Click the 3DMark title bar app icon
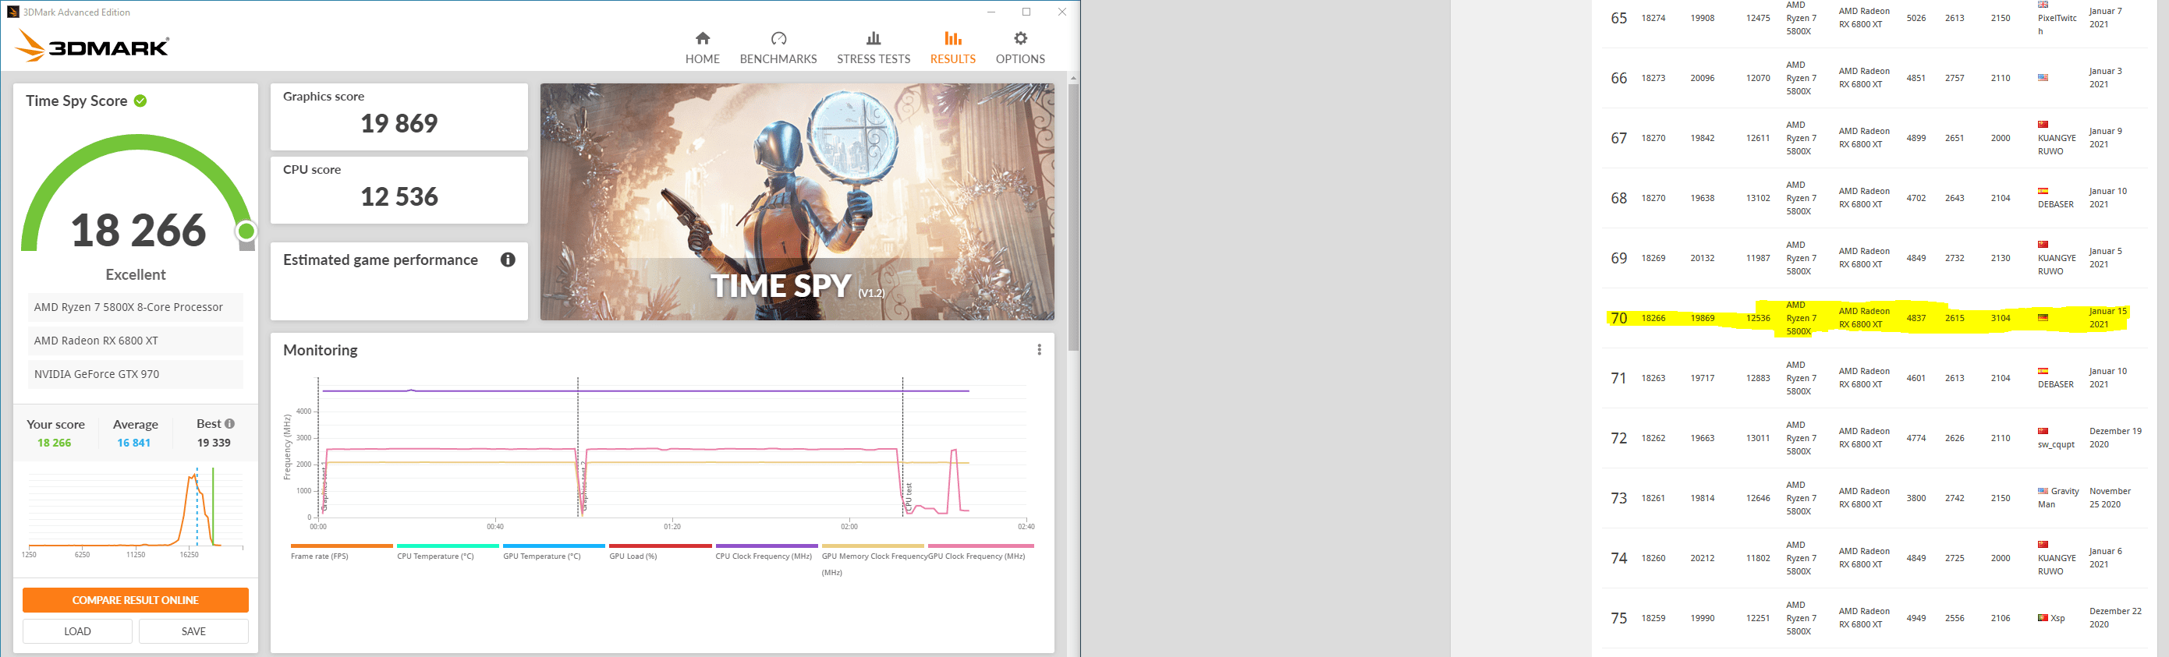 pyautogui.click(x=12, y=12)
